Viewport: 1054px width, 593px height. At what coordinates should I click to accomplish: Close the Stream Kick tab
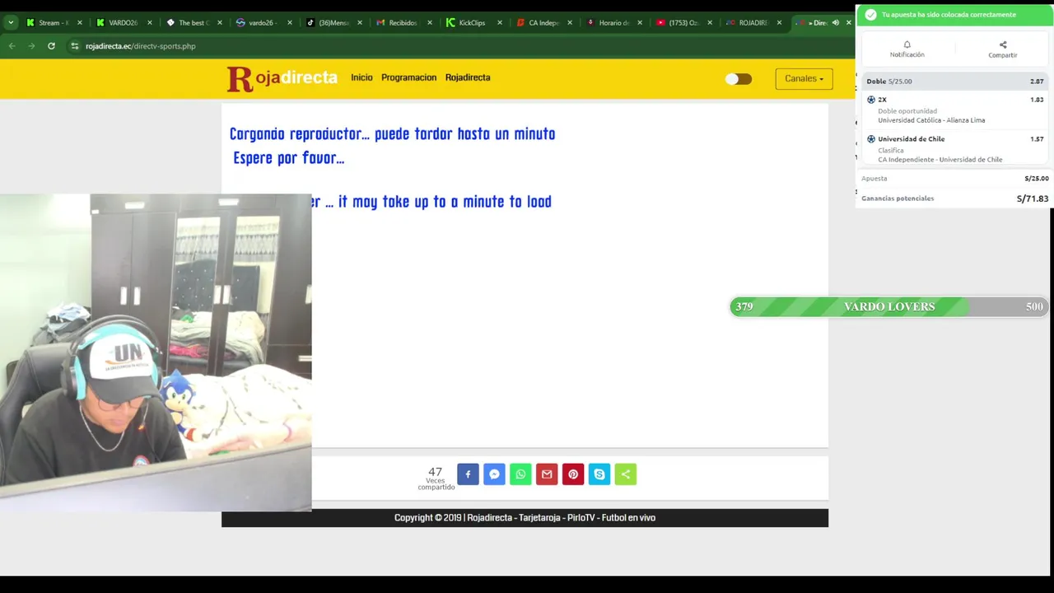79,23
